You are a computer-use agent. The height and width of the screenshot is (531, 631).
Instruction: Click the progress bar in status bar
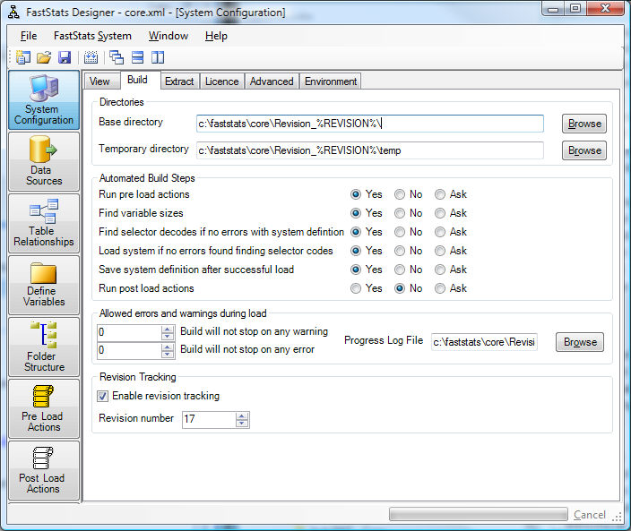pos(479,514)
